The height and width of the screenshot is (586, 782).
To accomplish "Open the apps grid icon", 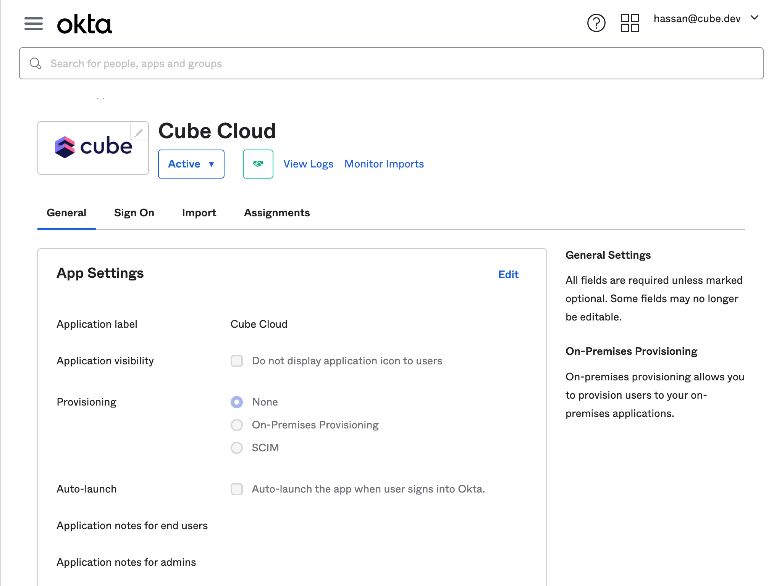I will (x=630, y=23).
